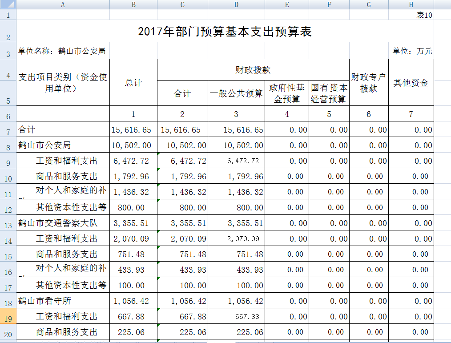The image size is (451, 343).
Task: Select the 单位名称:鹤山市公安局 cell
Action: (x=62, y=51)
